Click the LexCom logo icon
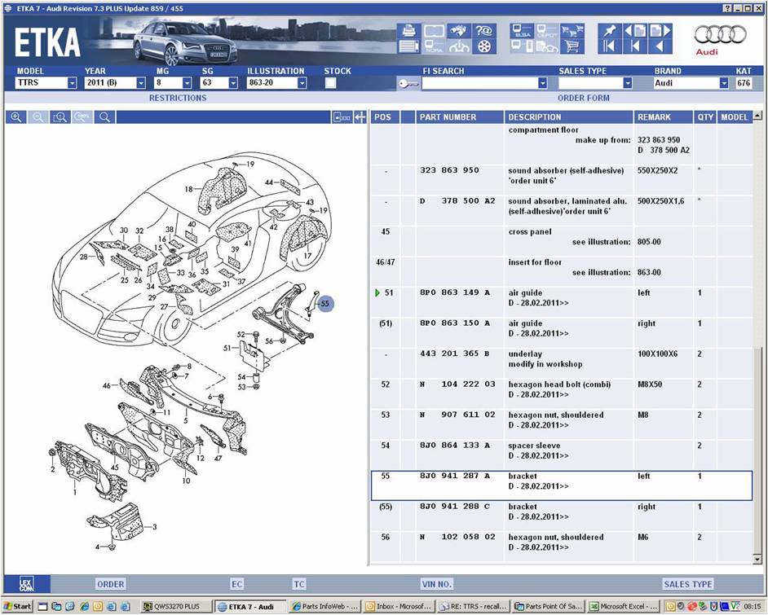 (x=26, y=584)
